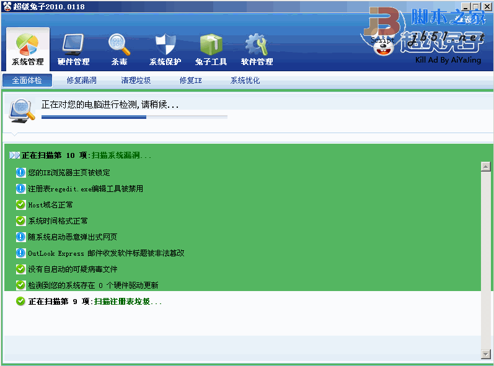Minimize the 超级兔子 window

(x=465, y=7)
